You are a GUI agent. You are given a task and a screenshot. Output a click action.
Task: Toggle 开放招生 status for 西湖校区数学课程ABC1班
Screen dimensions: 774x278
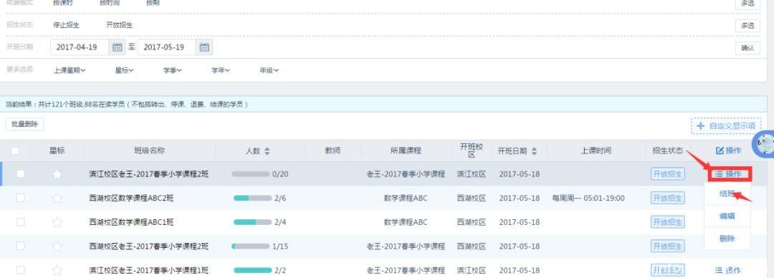click(668, 221)
